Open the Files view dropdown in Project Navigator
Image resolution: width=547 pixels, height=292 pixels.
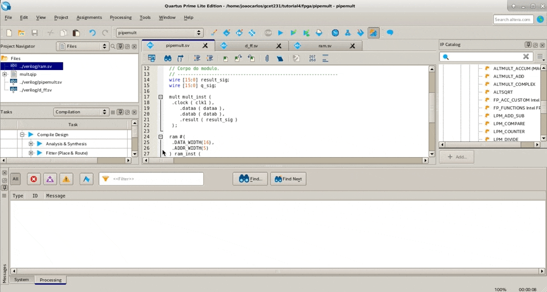83,46
